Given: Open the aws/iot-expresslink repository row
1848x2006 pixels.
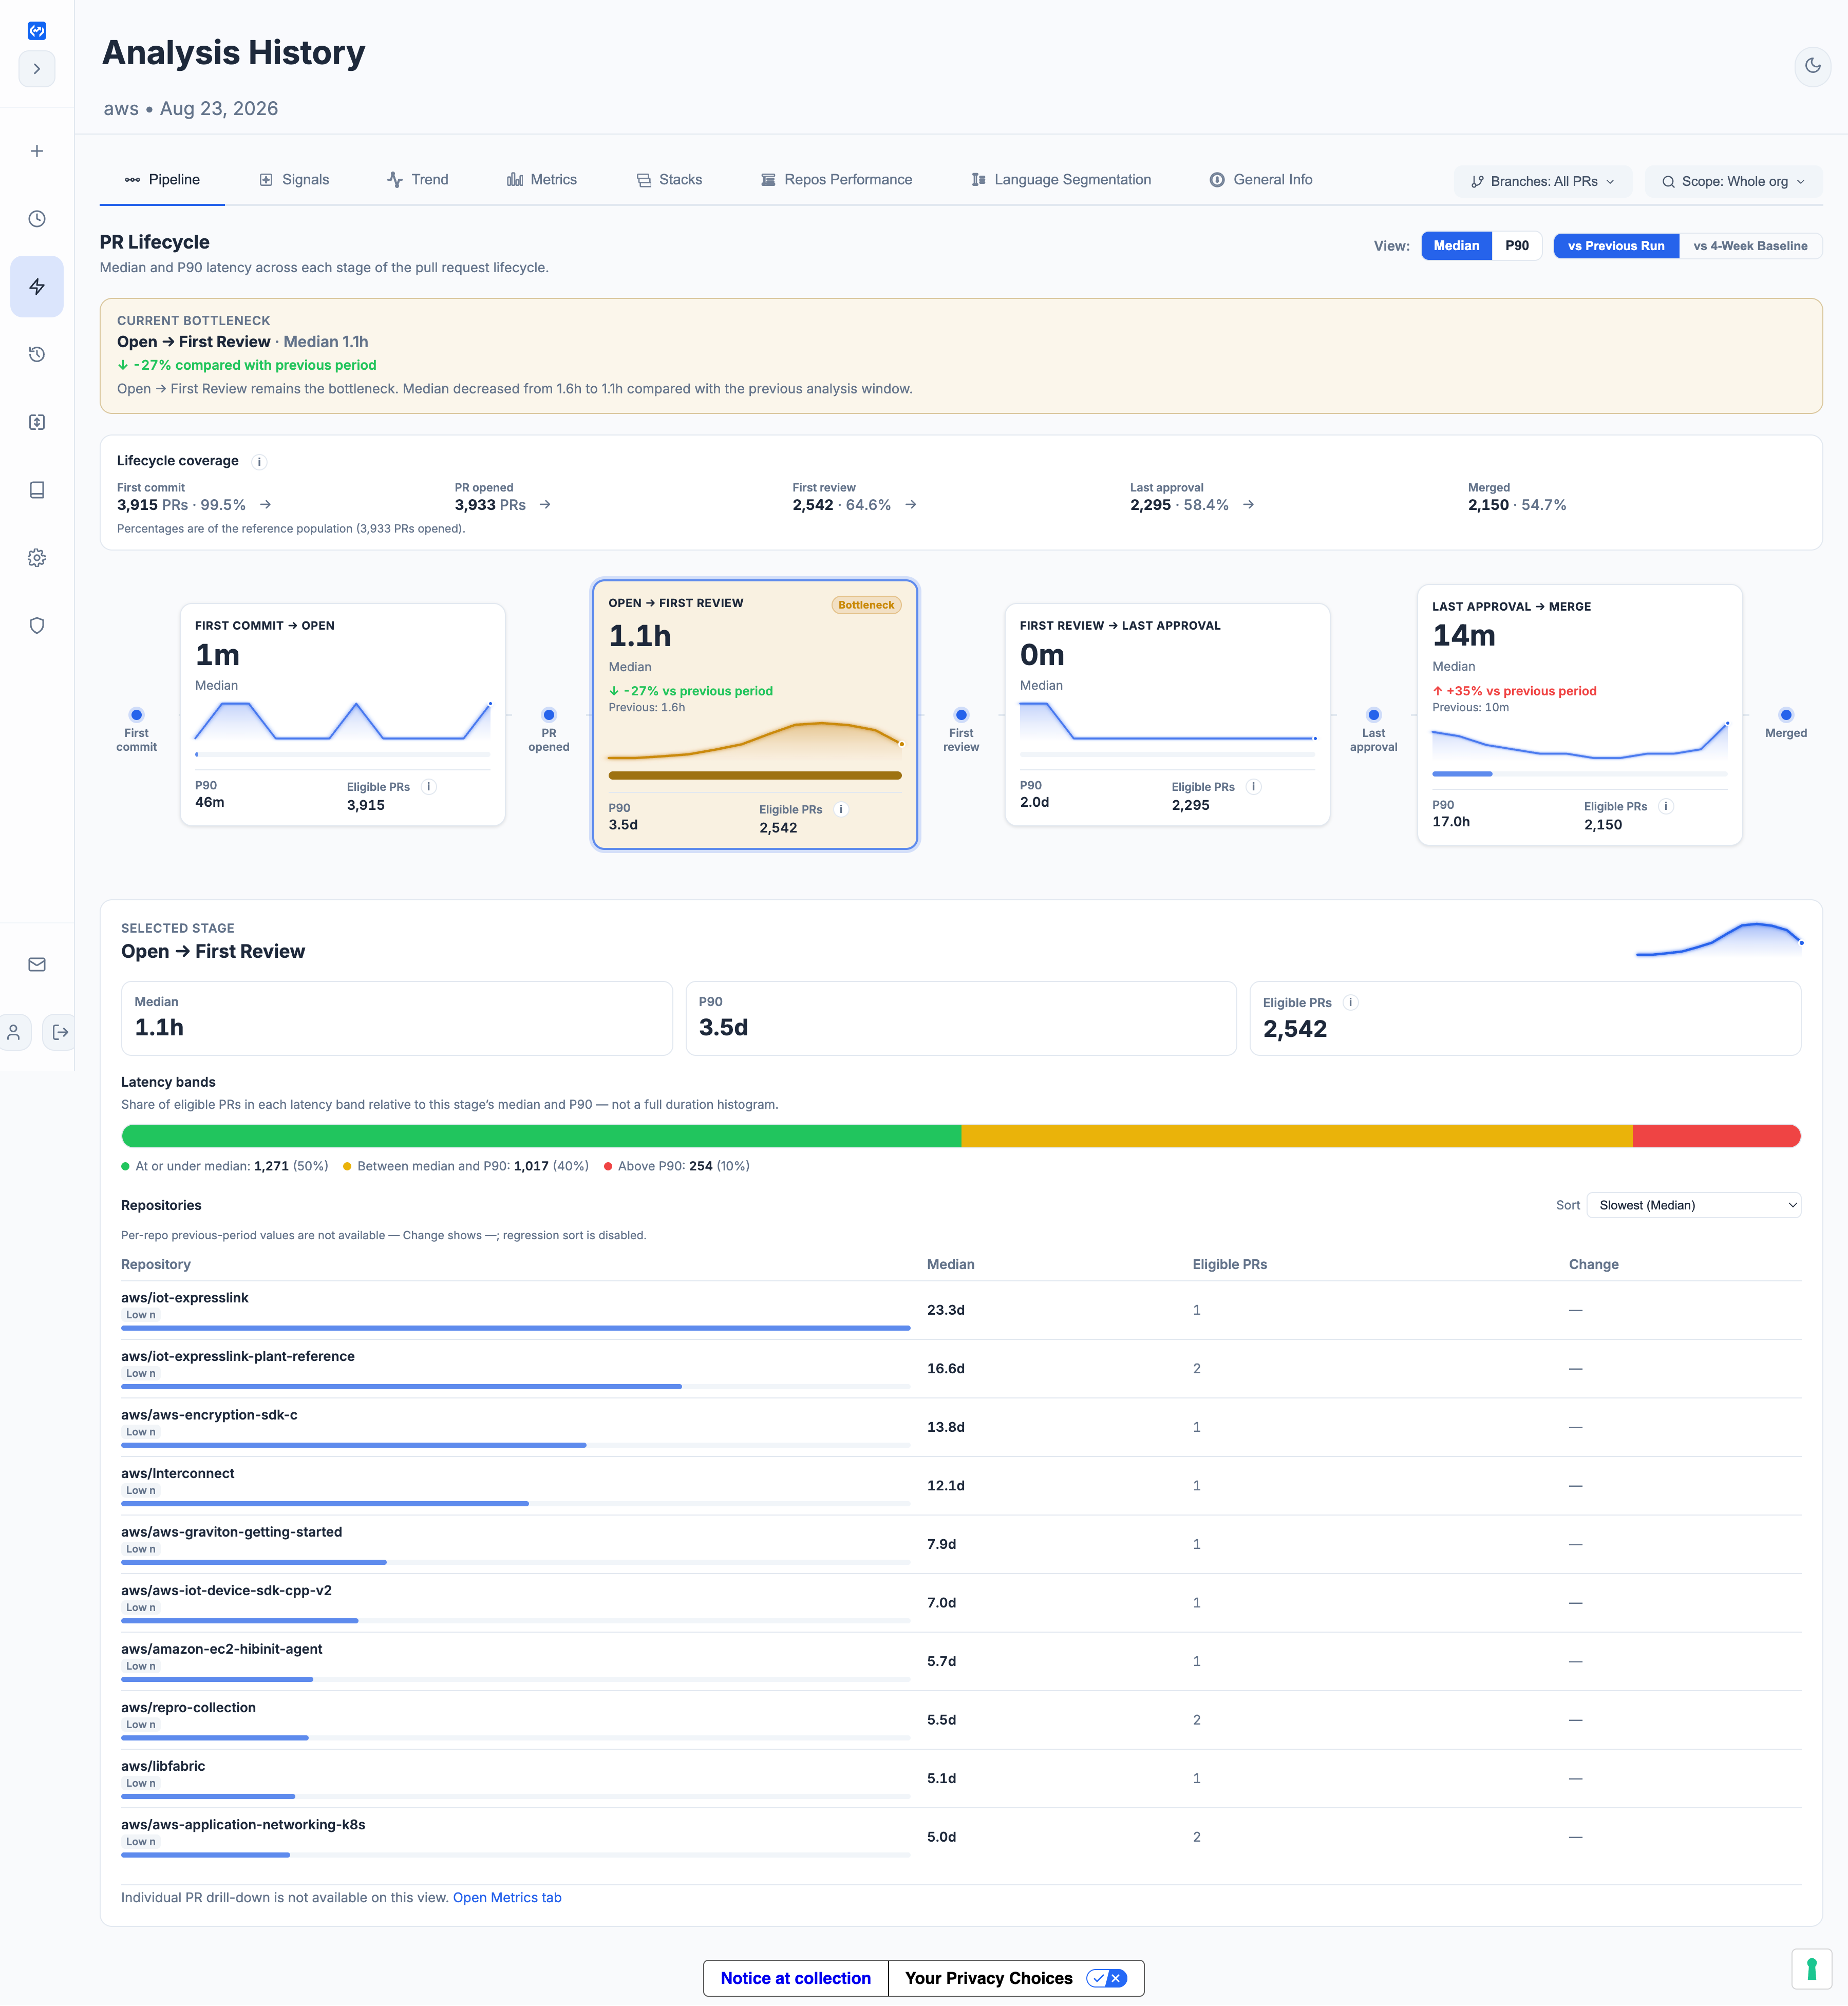Looking at the screenshot, I should [961, 1310].
